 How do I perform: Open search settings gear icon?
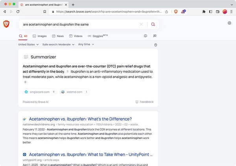[x=229, y=23]
